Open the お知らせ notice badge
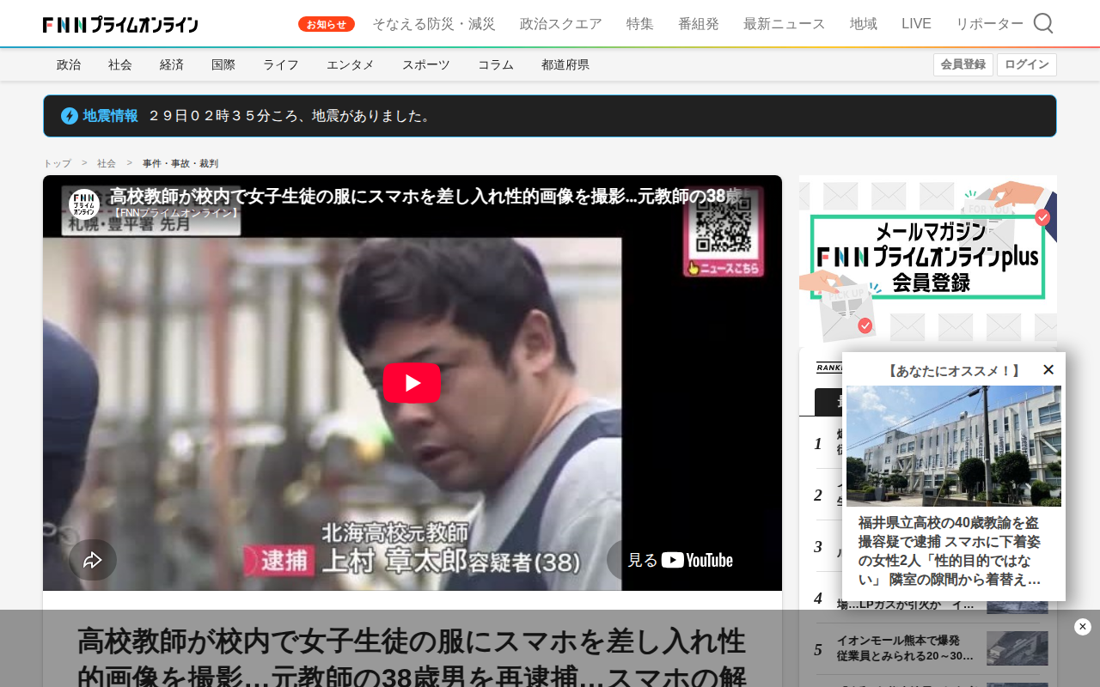This screenshot has width=1100, height=687. point(327,24)
